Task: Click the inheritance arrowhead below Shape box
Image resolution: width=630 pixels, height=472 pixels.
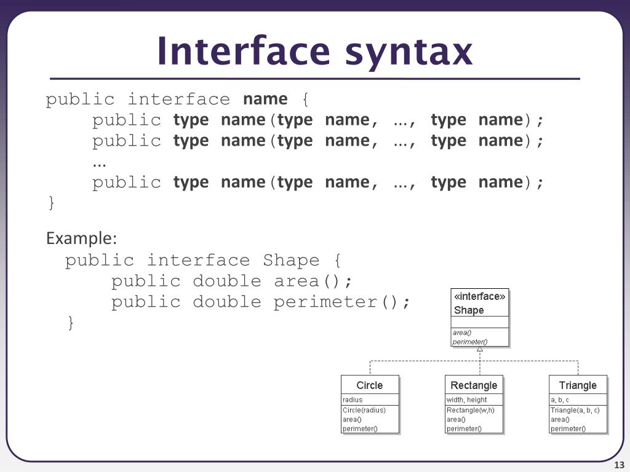Action: coord(480,349)
